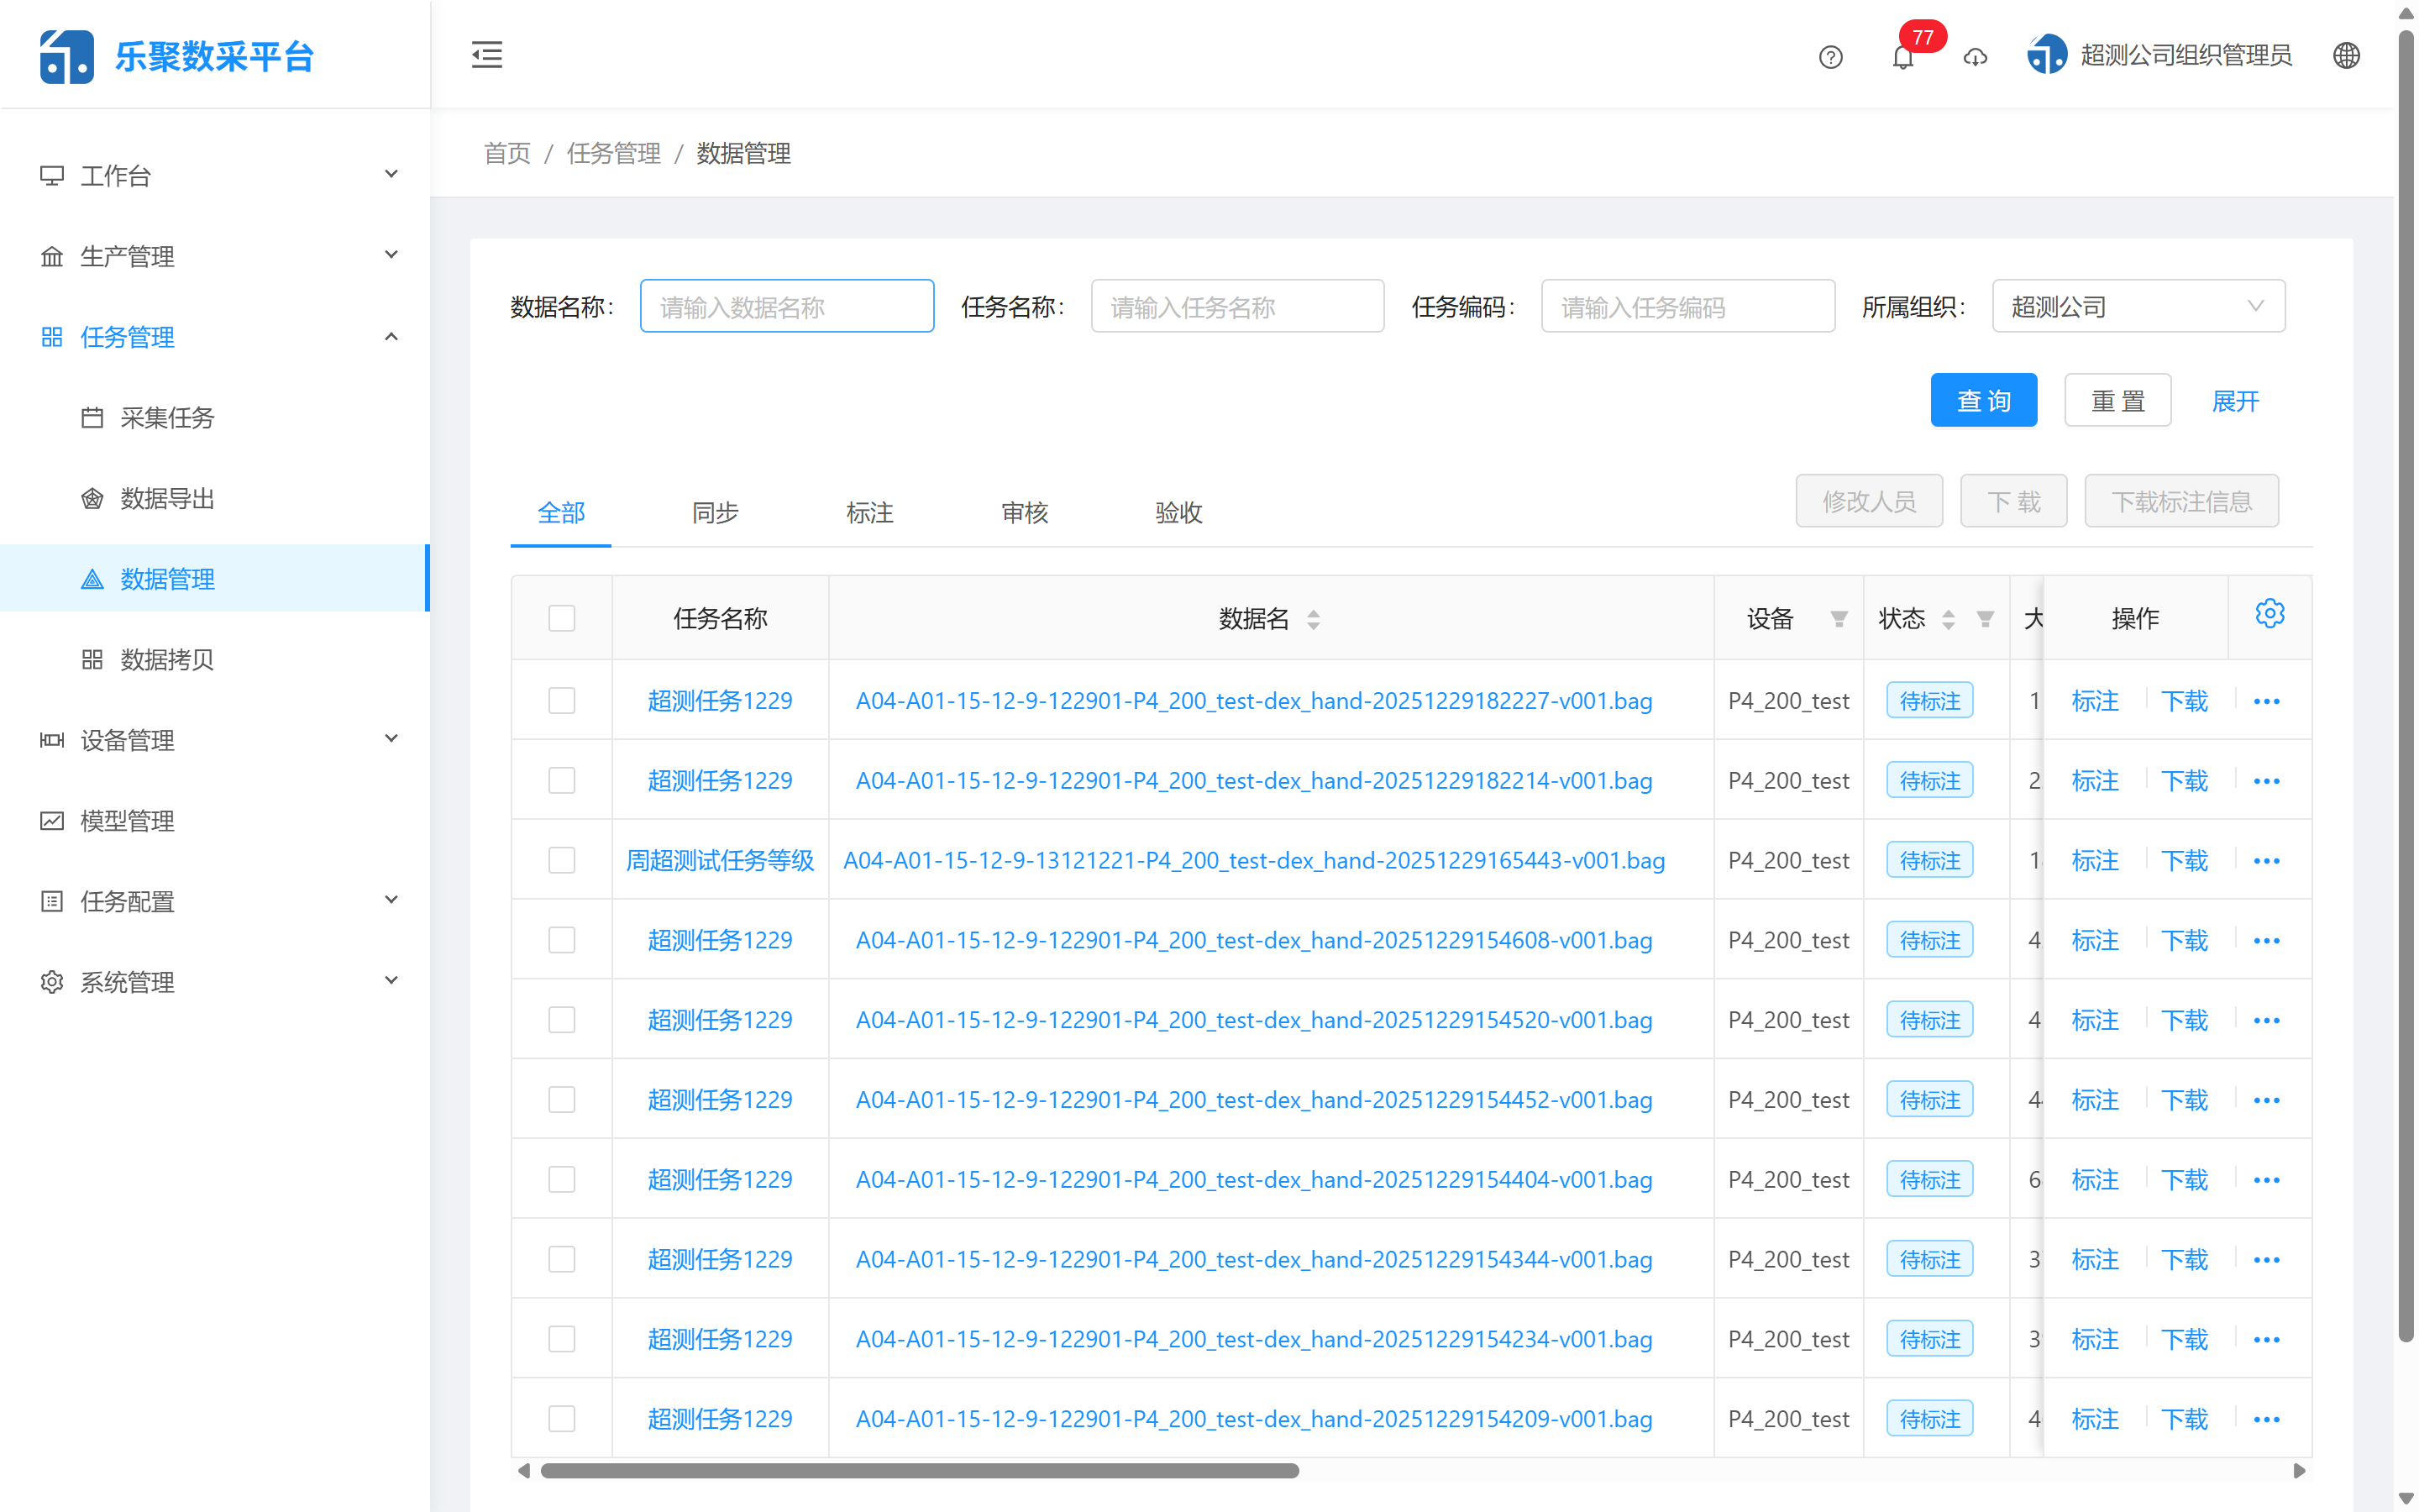
Task: Click 下载标注信息 button
Action: tap(2181, 500)
